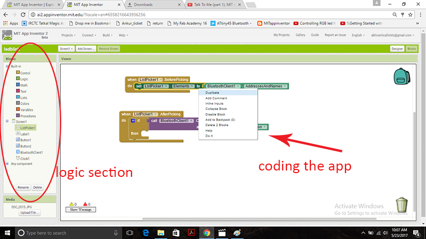Open the Gallery link
Screen dimensions: 426x239
300,35
